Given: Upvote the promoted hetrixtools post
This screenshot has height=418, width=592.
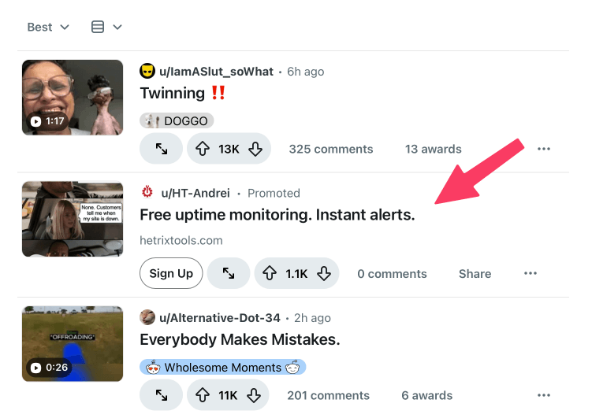Looking at the screenshot, I should [x=270, y=274].
